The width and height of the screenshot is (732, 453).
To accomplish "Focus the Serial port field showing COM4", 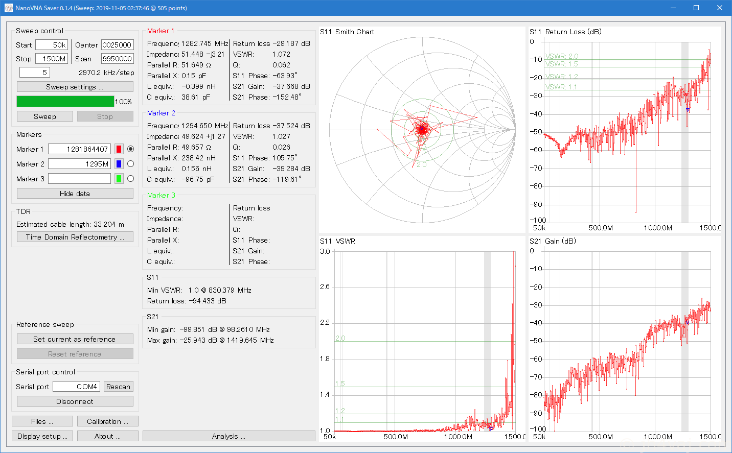I will coord(76,387).
